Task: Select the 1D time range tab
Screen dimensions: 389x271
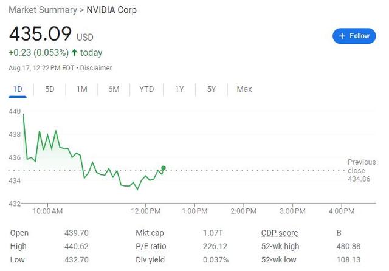Action: [18, 89]
